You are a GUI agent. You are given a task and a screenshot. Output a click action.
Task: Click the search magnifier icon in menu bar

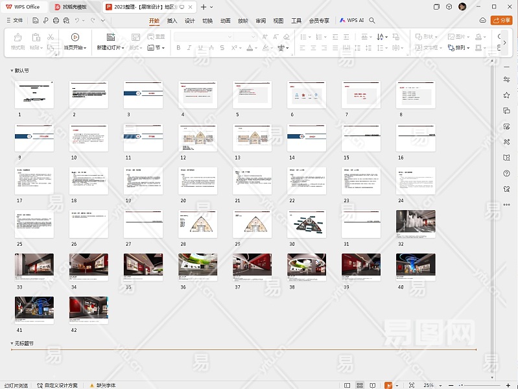click(x=372, y=21)
